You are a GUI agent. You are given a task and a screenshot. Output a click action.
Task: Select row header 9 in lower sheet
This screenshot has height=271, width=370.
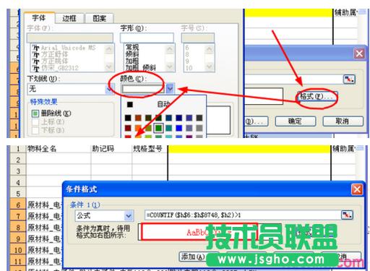(x=18, y=239)
